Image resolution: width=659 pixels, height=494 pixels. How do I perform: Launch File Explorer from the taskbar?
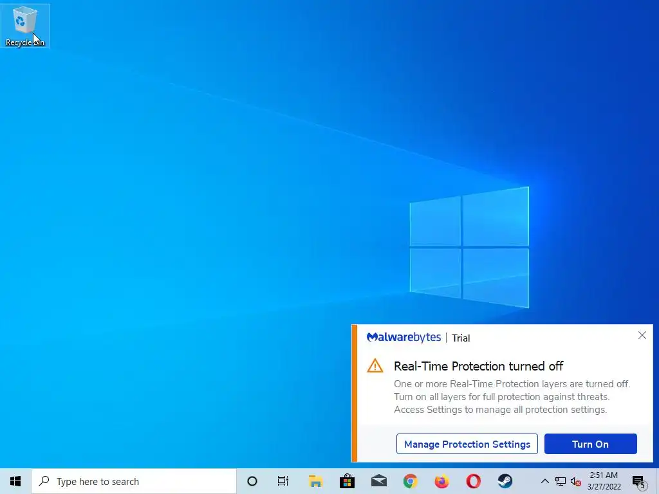pos(315,481)
